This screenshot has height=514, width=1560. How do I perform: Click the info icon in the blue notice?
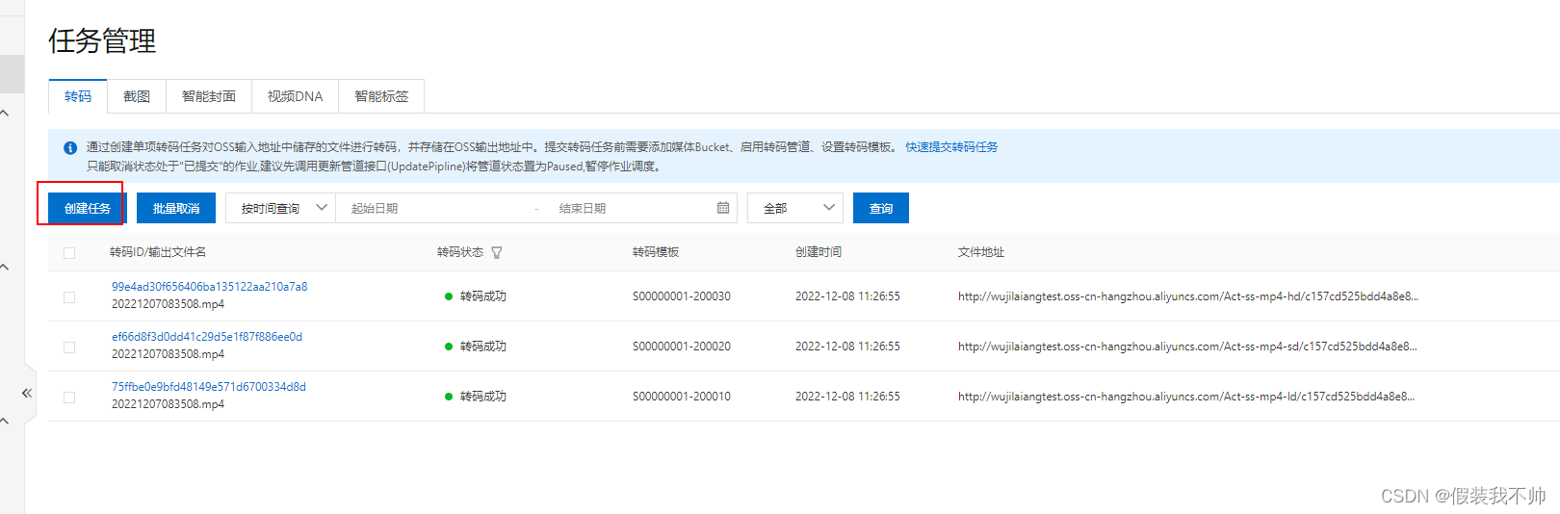pos(70,148)
